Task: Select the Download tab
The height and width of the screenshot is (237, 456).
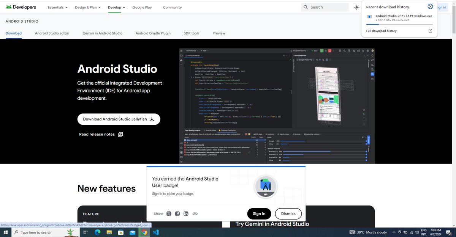Action: click(x=14, y=33)
